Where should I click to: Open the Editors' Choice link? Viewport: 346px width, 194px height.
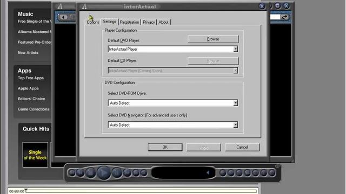tap(31, 99)
